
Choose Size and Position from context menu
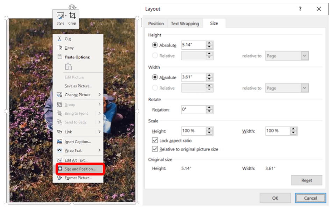click(80, 169)
